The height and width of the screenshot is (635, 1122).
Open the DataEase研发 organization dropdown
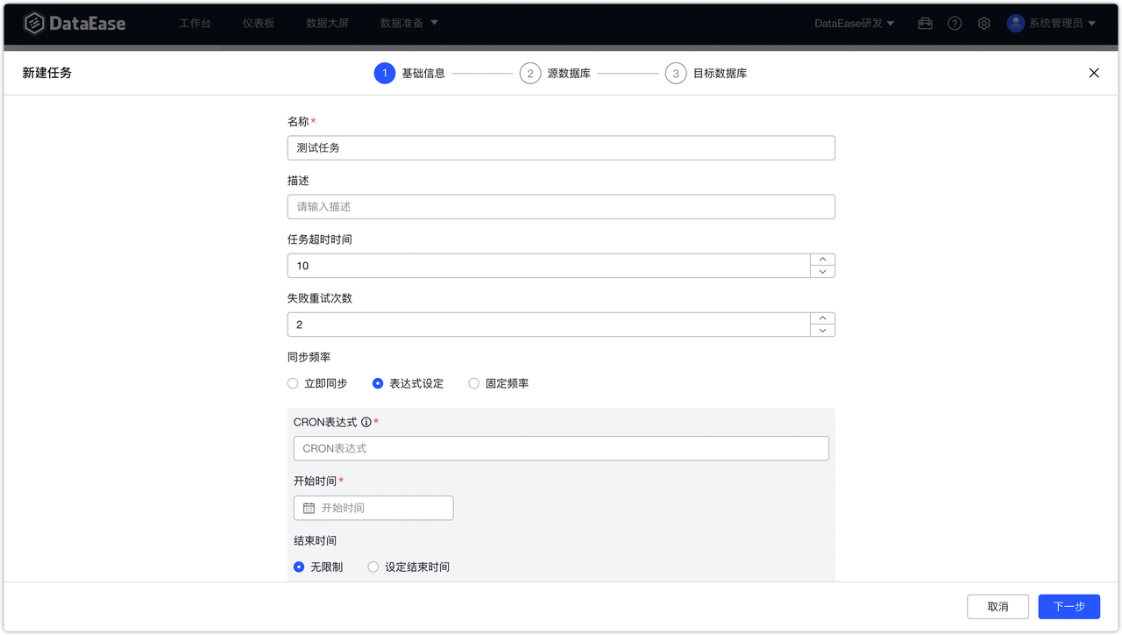coord(855,24)
